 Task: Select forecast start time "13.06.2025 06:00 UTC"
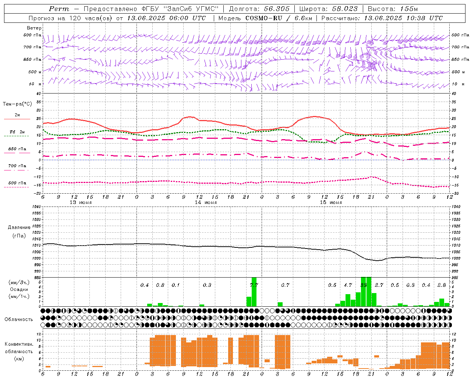coord(166,18)
